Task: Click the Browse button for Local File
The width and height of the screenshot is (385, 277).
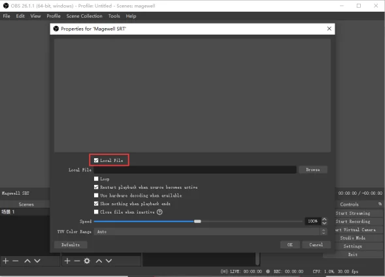Action: click(313, 170)
